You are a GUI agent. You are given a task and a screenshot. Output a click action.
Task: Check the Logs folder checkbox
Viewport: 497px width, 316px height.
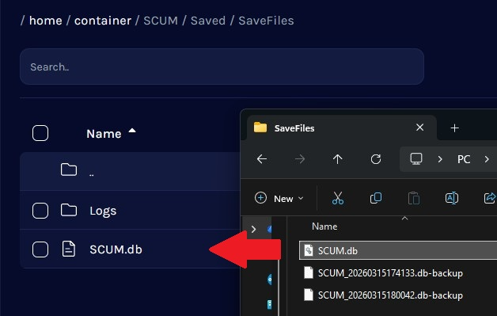coord(40,211)
